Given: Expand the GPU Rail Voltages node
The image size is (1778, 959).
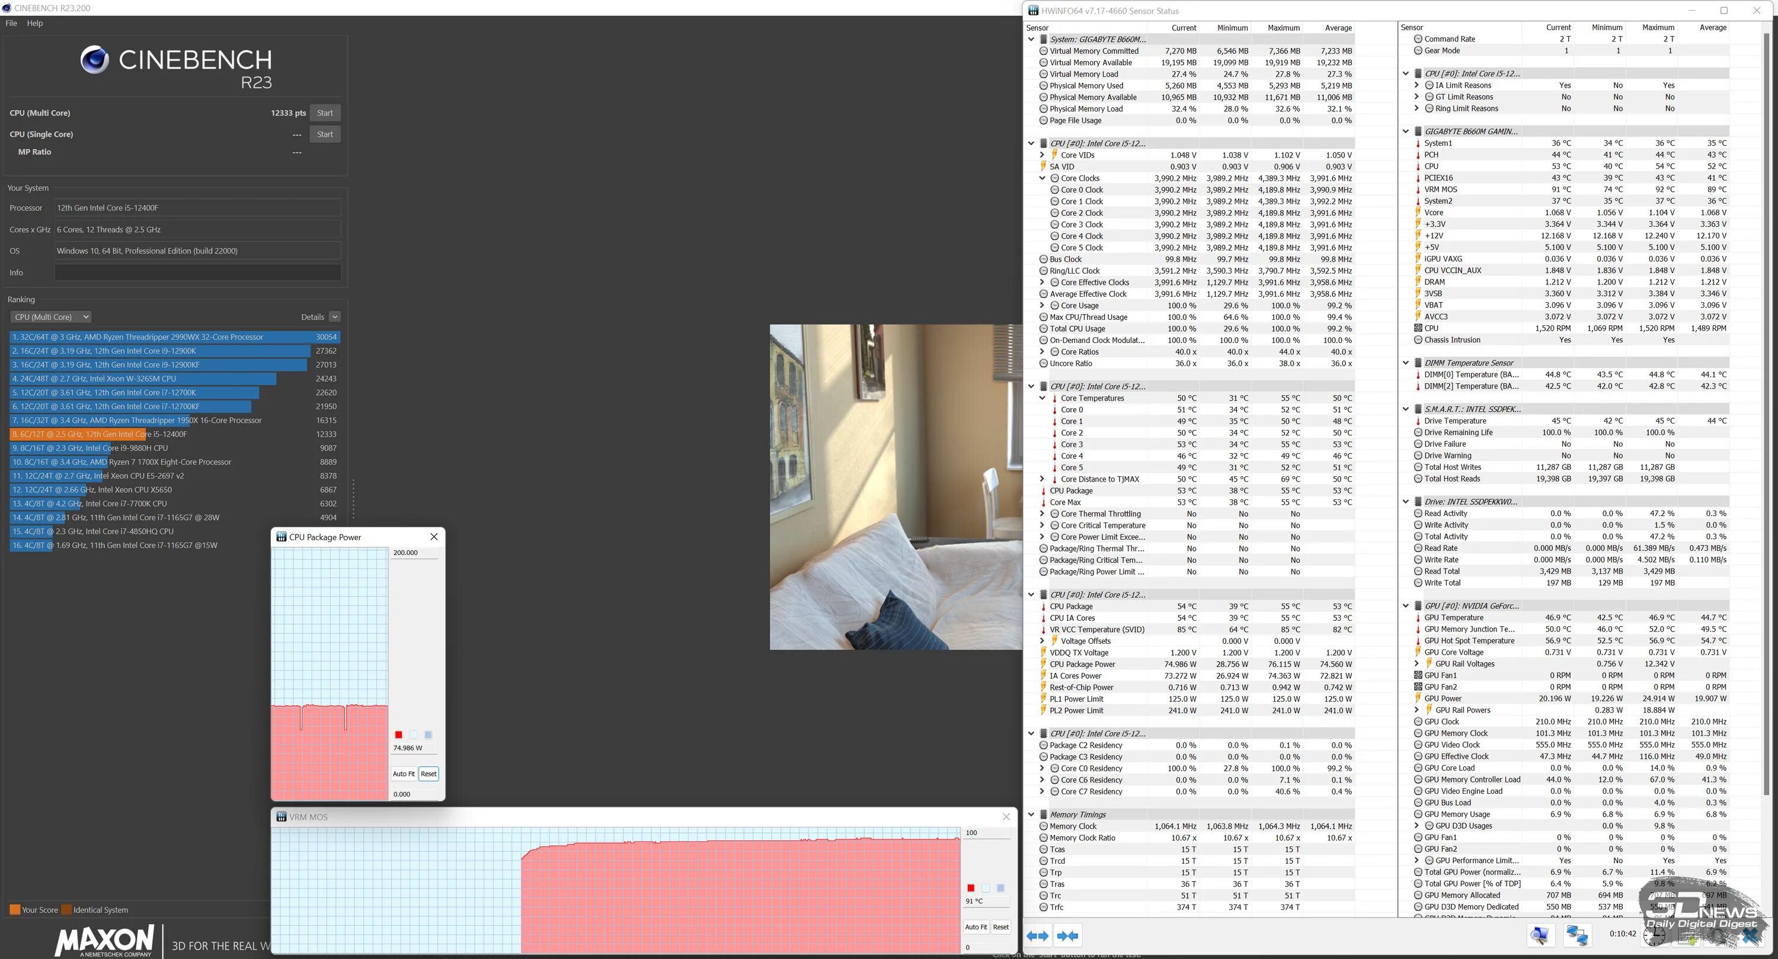Looking at the screenshot, I should coord(1417,663).
